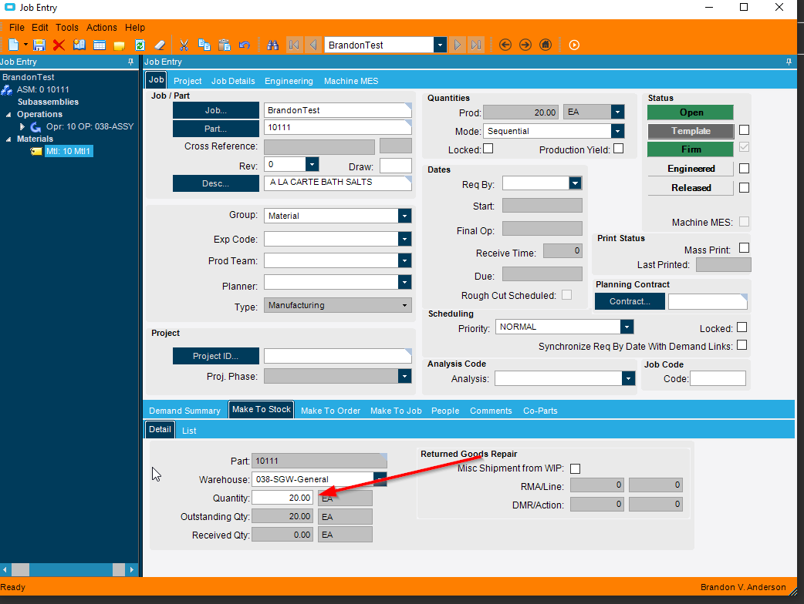Screen dimensions: 804x604
Task: Click the Undo arrow icon
Action: pyautogui.click(x=245, y=45)
